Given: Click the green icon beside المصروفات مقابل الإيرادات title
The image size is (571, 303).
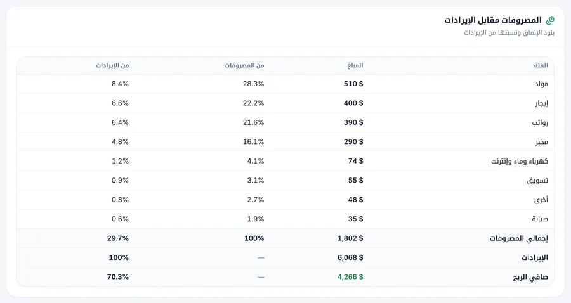Looking at the screenshot, I should pyautogui.click(x=550, y=20).
